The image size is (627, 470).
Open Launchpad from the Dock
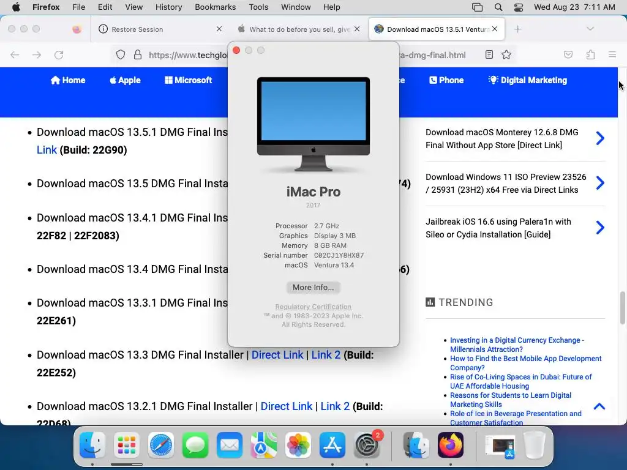[x=127, y=445]
